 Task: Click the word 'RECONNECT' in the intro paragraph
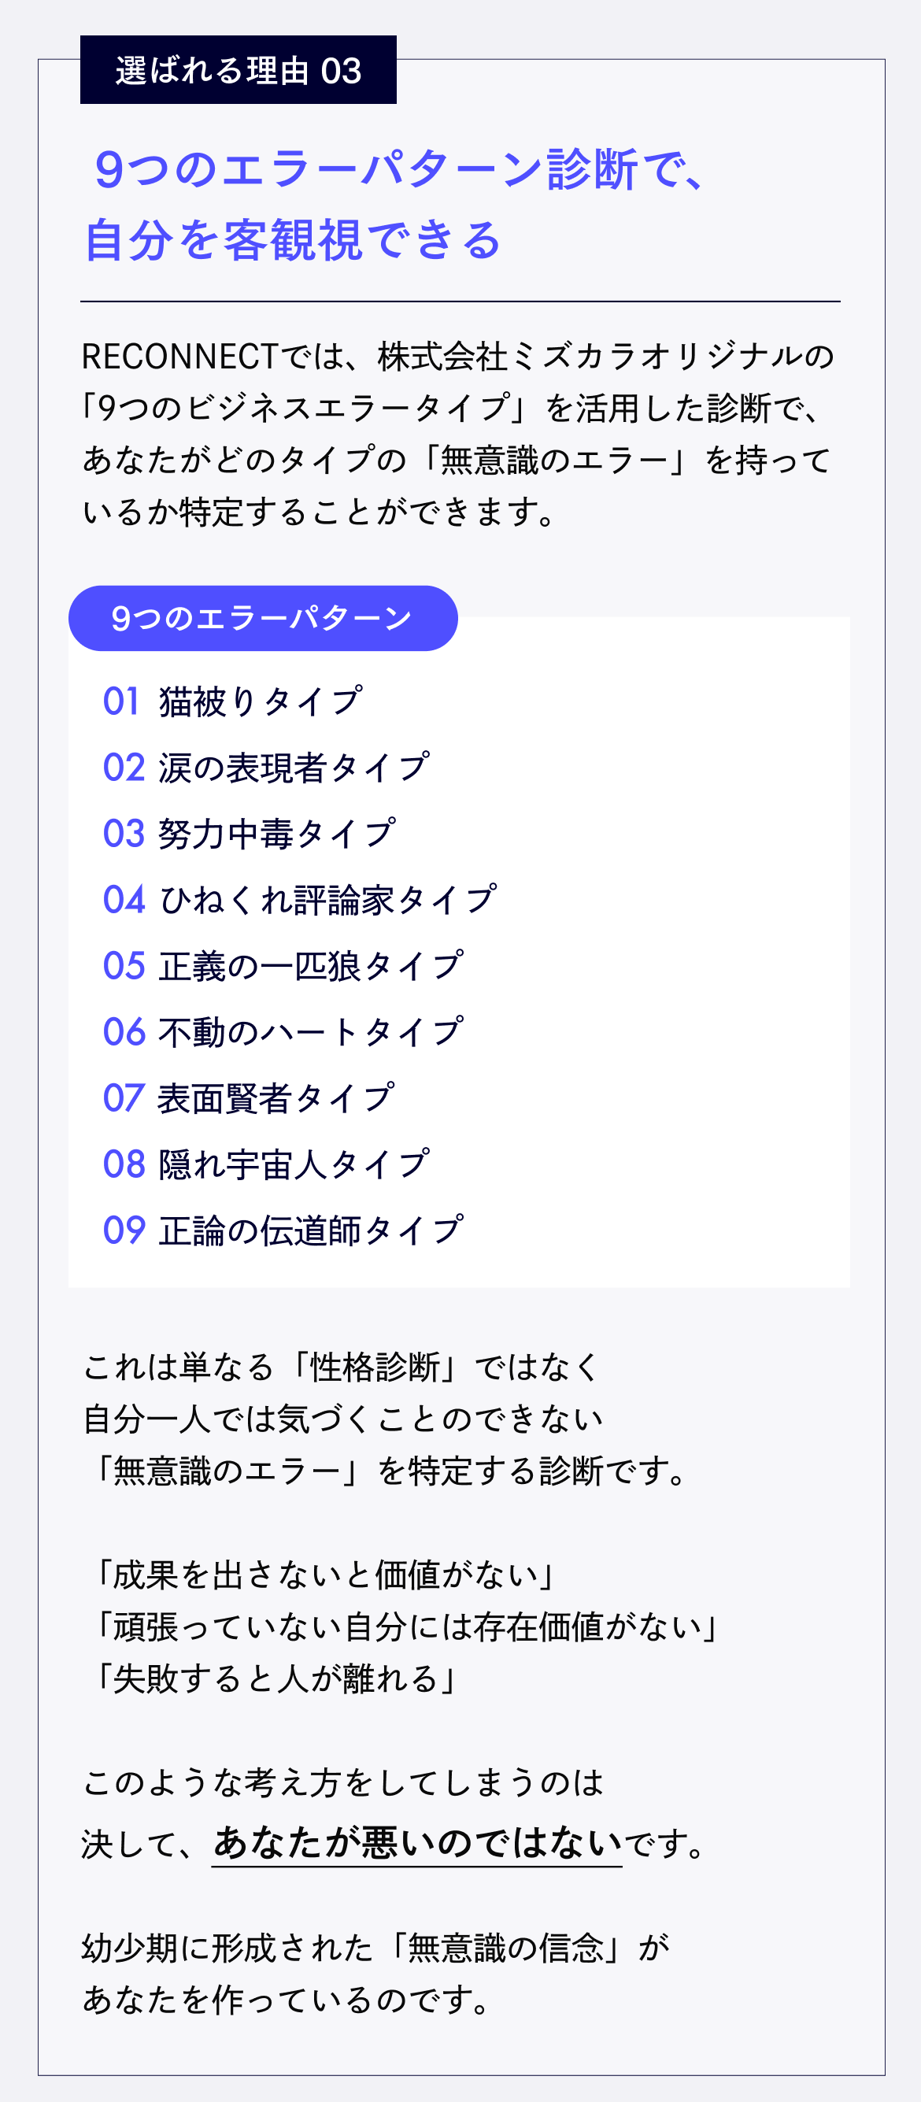(179, 357)
